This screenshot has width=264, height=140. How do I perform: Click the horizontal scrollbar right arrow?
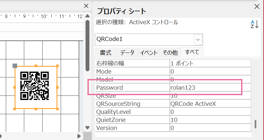[x=79, y=136]
